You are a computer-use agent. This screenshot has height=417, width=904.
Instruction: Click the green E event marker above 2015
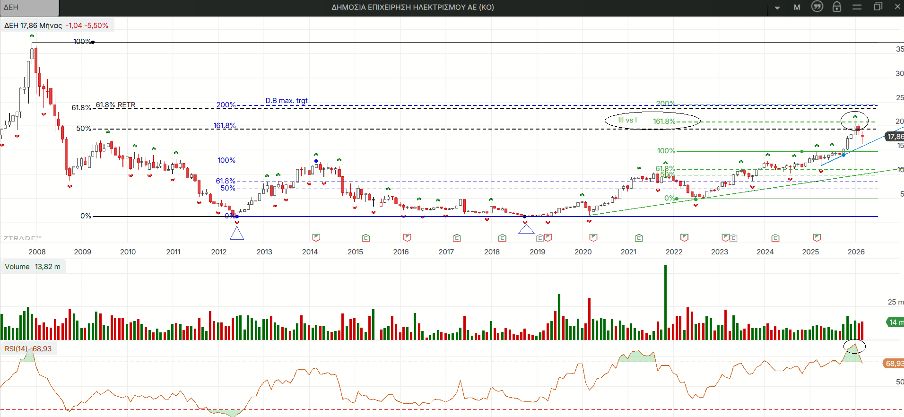[365, 238]
